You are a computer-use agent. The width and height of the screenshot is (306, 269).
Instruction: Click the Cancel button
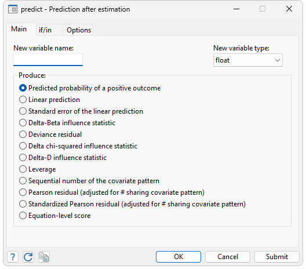[x=228, y=257]
